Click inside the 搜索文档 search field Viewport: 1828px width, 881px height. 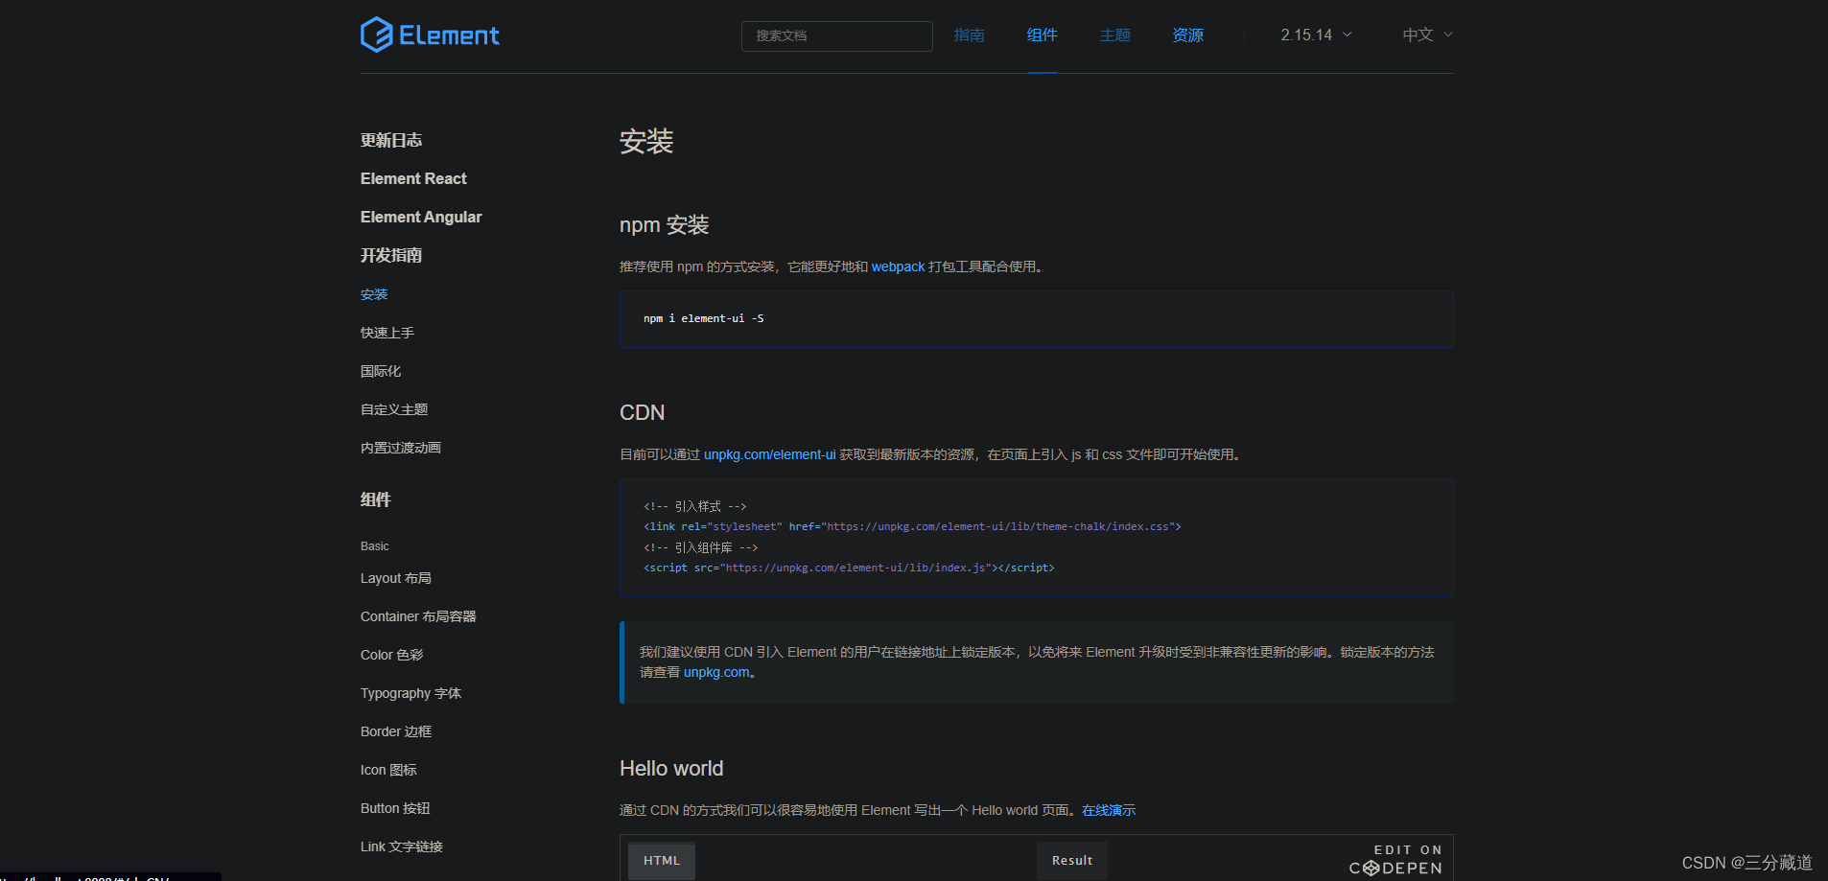pyautogui.click(x=836, y=35)
